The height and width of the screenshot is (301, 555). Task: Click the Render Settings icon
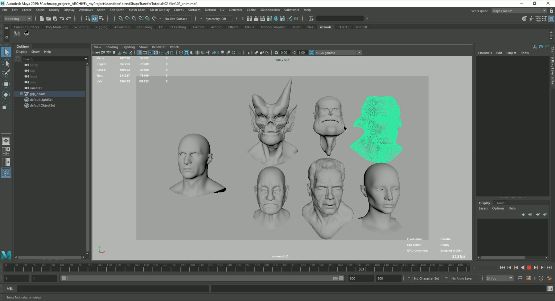tap(269, 18)
